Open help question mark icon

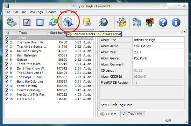(x=163, y=22)
